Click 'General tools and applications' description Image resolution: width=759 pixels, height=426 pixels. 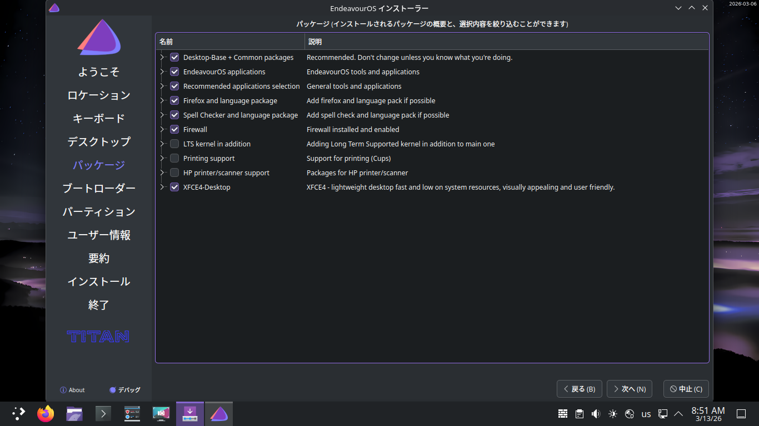pyautogui.click(x=354, y=86)
